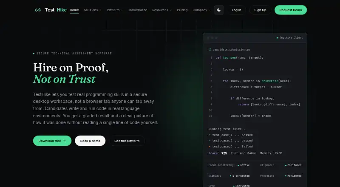
Task: Click the Focus monitoring label
Action: pyautogui.click(x=221, y=165)
